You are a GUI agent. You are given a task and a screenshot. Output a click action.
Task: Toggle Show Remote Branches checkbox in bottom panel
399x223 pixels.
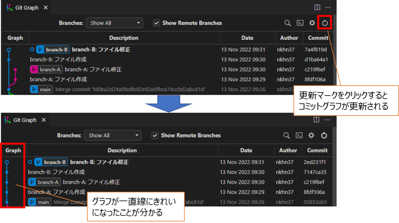click(x=155, y=135)
